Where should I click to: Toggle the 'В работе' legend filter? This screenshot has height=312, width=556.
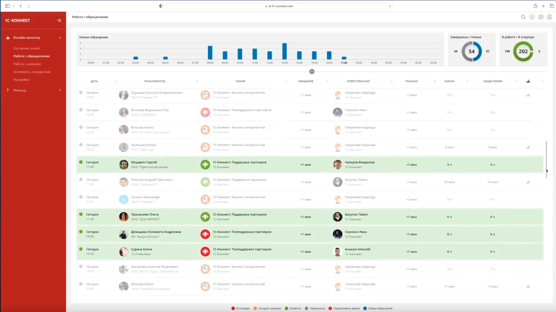(293, 308)
